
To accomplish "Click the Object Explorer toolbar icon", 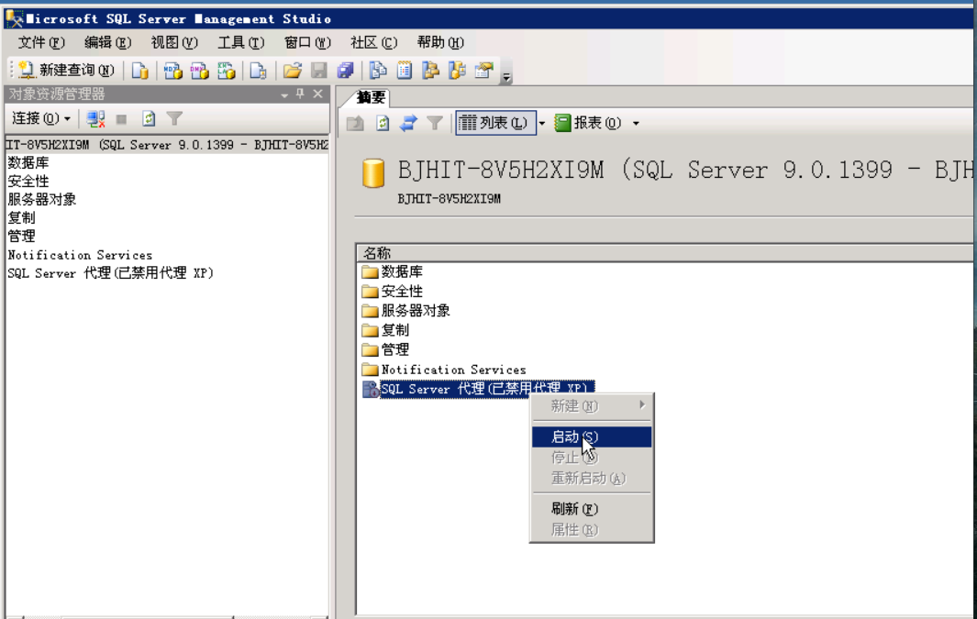I will point(430,71).
